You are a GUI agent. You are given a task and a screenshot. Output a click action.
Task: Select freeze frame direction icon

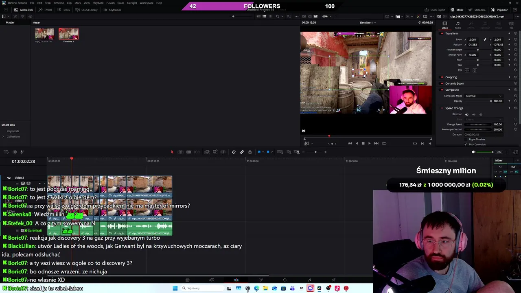[481, 115]
